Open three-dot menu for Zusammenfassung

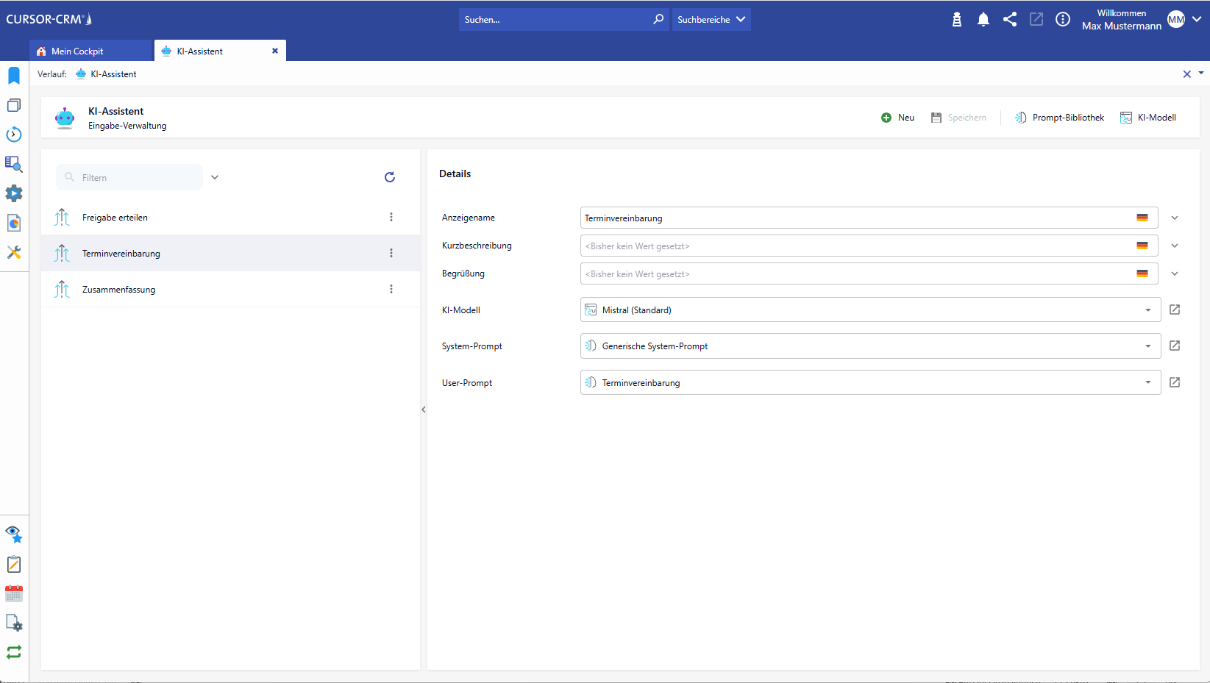pos(391,290)
